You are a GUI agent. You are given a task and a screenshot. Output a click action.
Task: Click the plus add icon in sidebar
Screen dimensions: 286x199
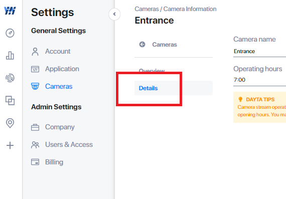coord(10,145)
